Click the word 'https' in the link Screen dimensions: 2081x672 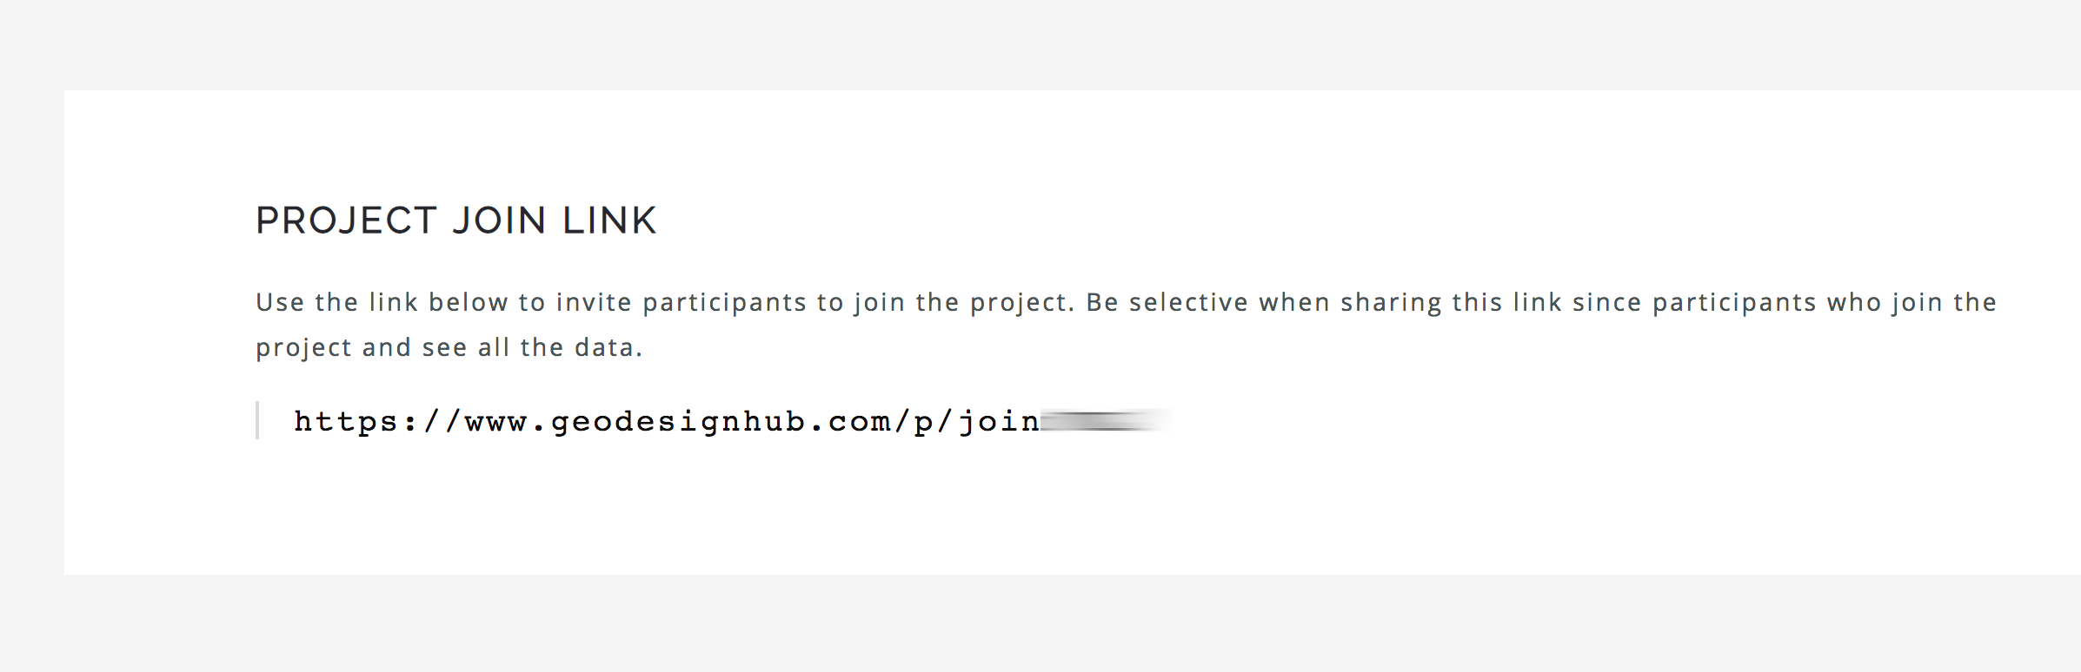point(346,421)
